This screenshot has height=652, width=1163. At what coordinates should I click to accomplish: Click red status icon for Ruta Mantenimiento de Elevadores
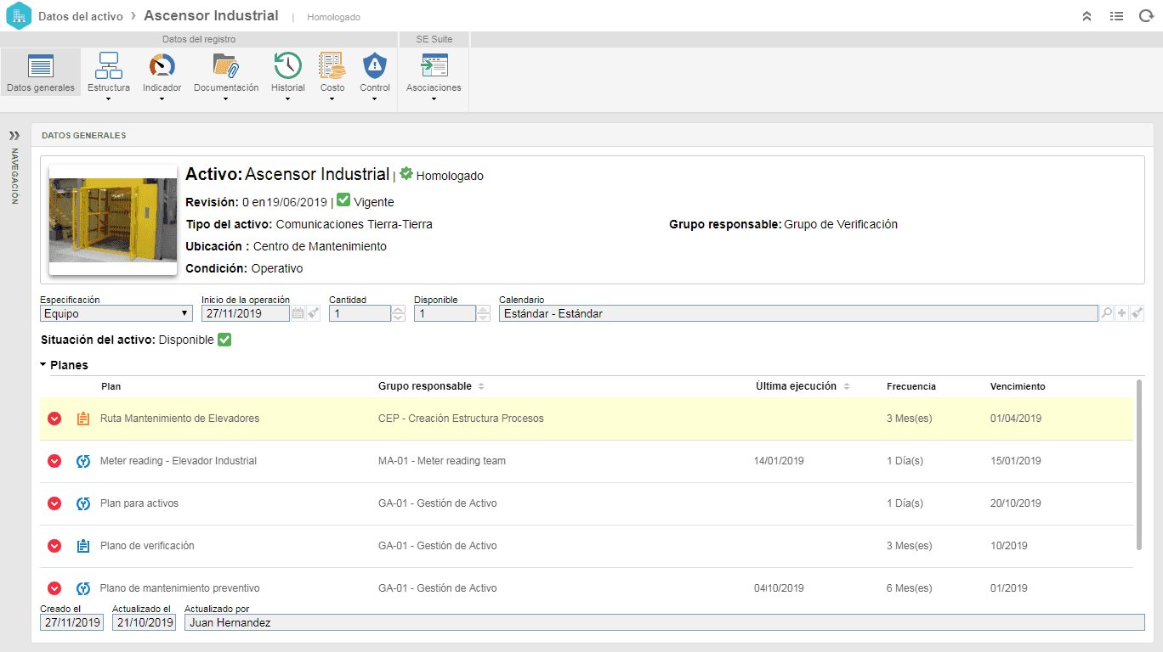coord(54,419)
